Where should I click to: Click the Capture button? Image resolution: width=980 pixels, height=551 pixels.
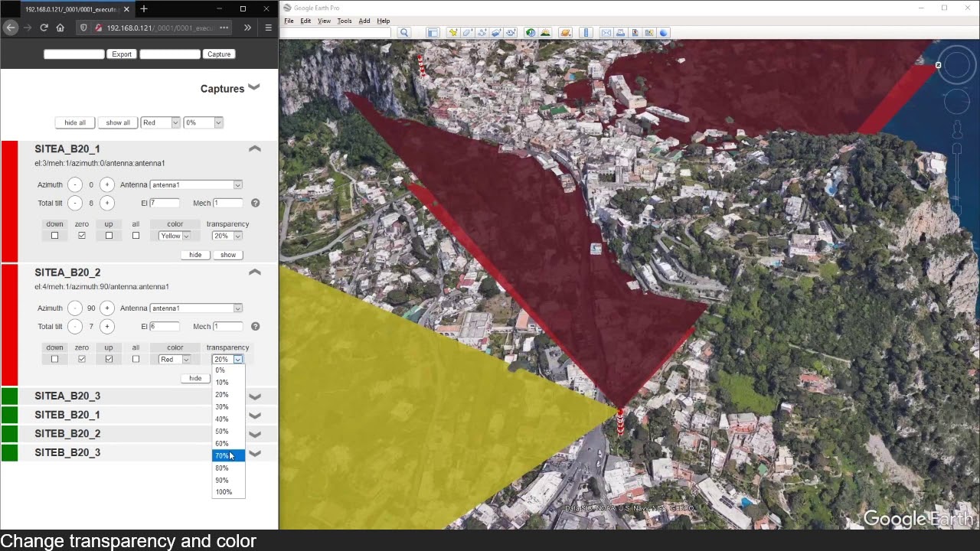(x=219, y=54)
